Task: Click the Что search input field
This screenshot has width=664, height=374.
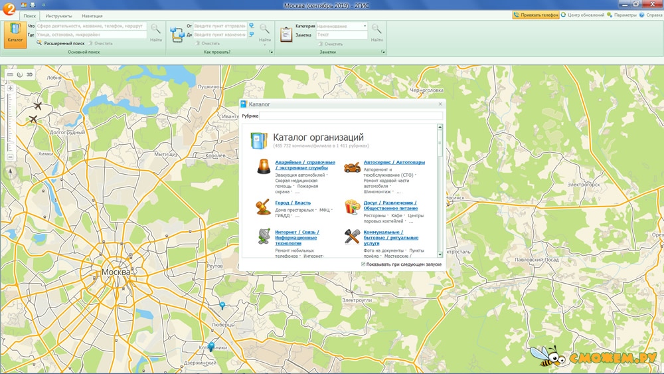Action: (91, 26)
